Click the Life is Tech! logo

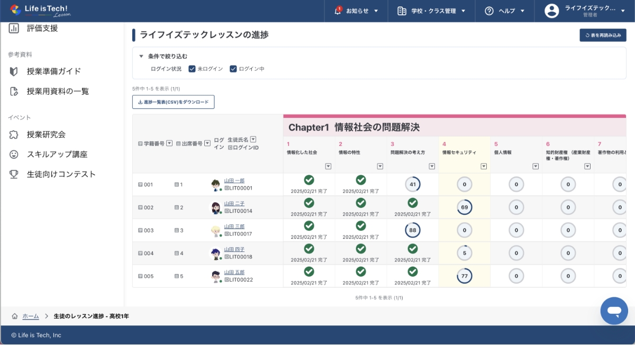pos(40,10)
